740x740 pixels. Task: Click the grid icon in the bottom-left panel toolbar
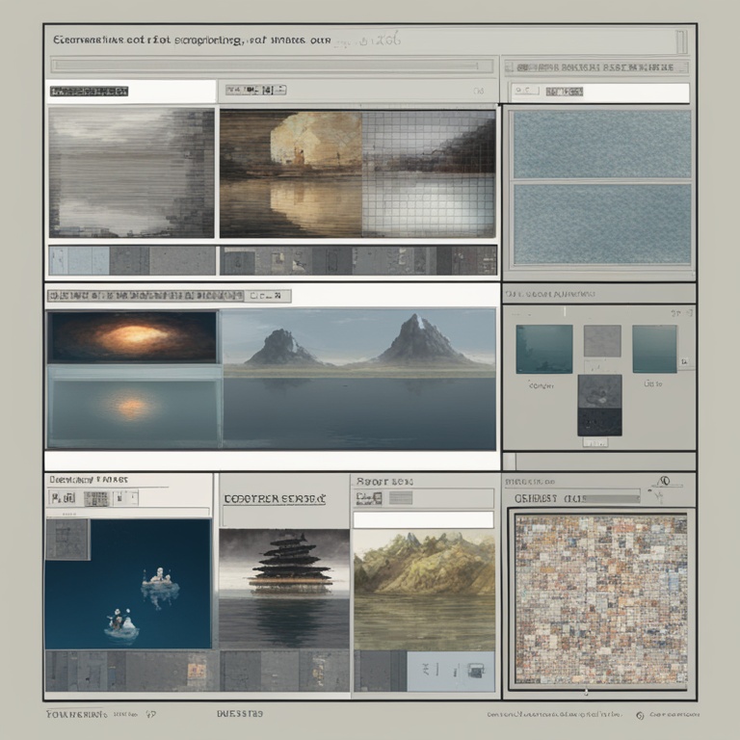coord(96,499)
